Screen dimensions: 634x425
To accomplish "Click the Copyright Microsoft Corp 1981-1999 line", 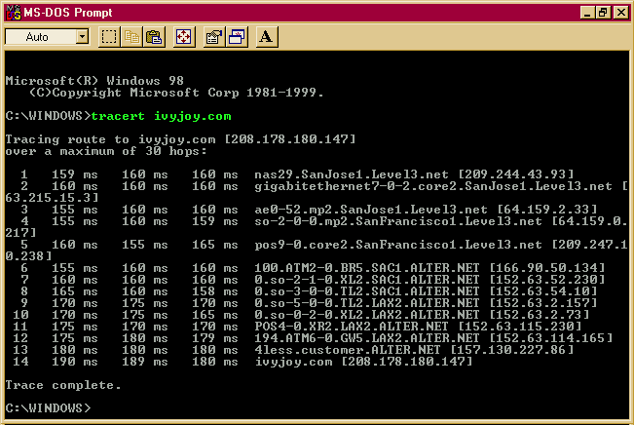I will click(x=176, y=93).
